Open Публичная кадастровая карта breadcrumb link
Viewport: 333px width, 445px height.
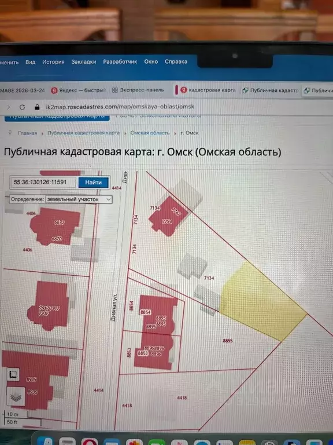coord(83,133)
